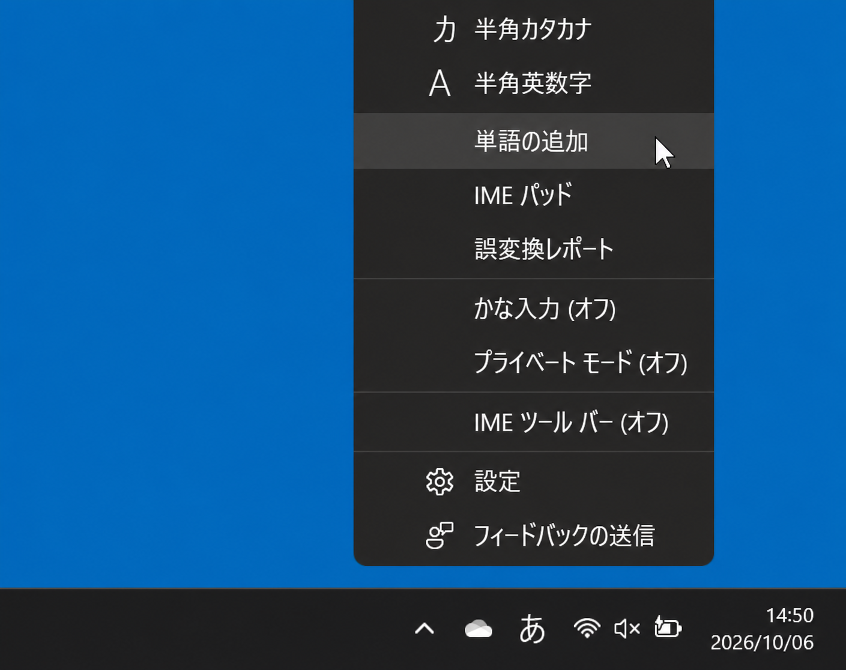Image resolution: width=846 pixels, height=670 pixels.
Task: Show hidden tray icons chevron
Action: click(x=425, y=629)
